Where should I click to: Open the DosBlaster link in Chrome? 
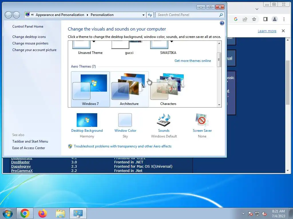(20, 162)
